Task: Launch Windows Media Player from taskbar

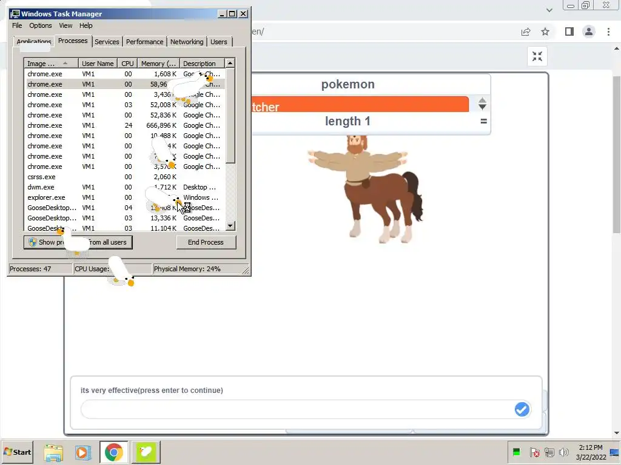Action: (83, 452)
